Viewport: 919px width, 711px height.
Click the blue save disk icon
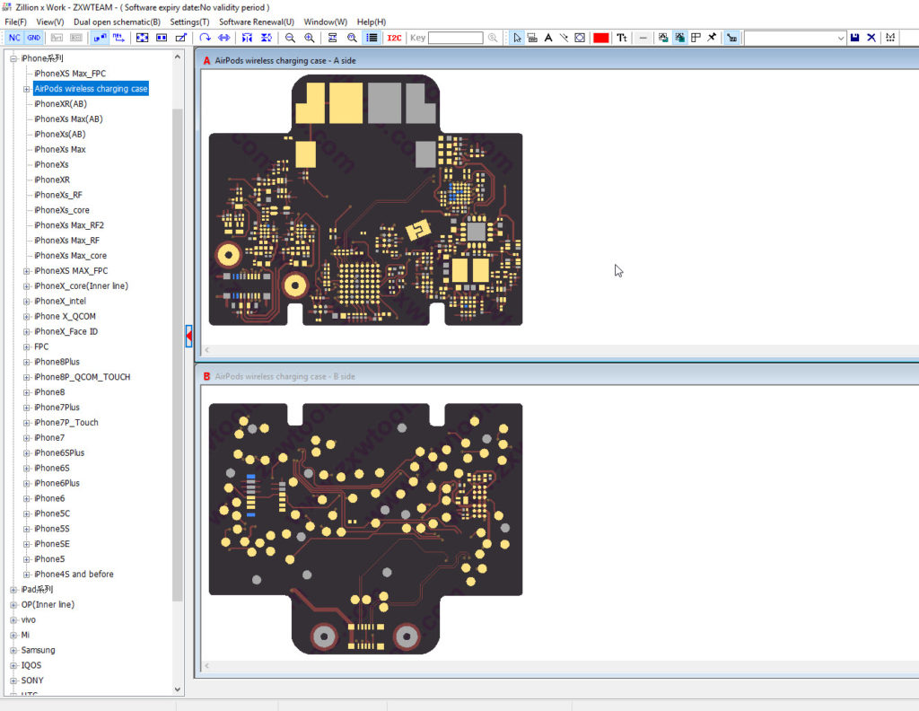pos(854,38)
